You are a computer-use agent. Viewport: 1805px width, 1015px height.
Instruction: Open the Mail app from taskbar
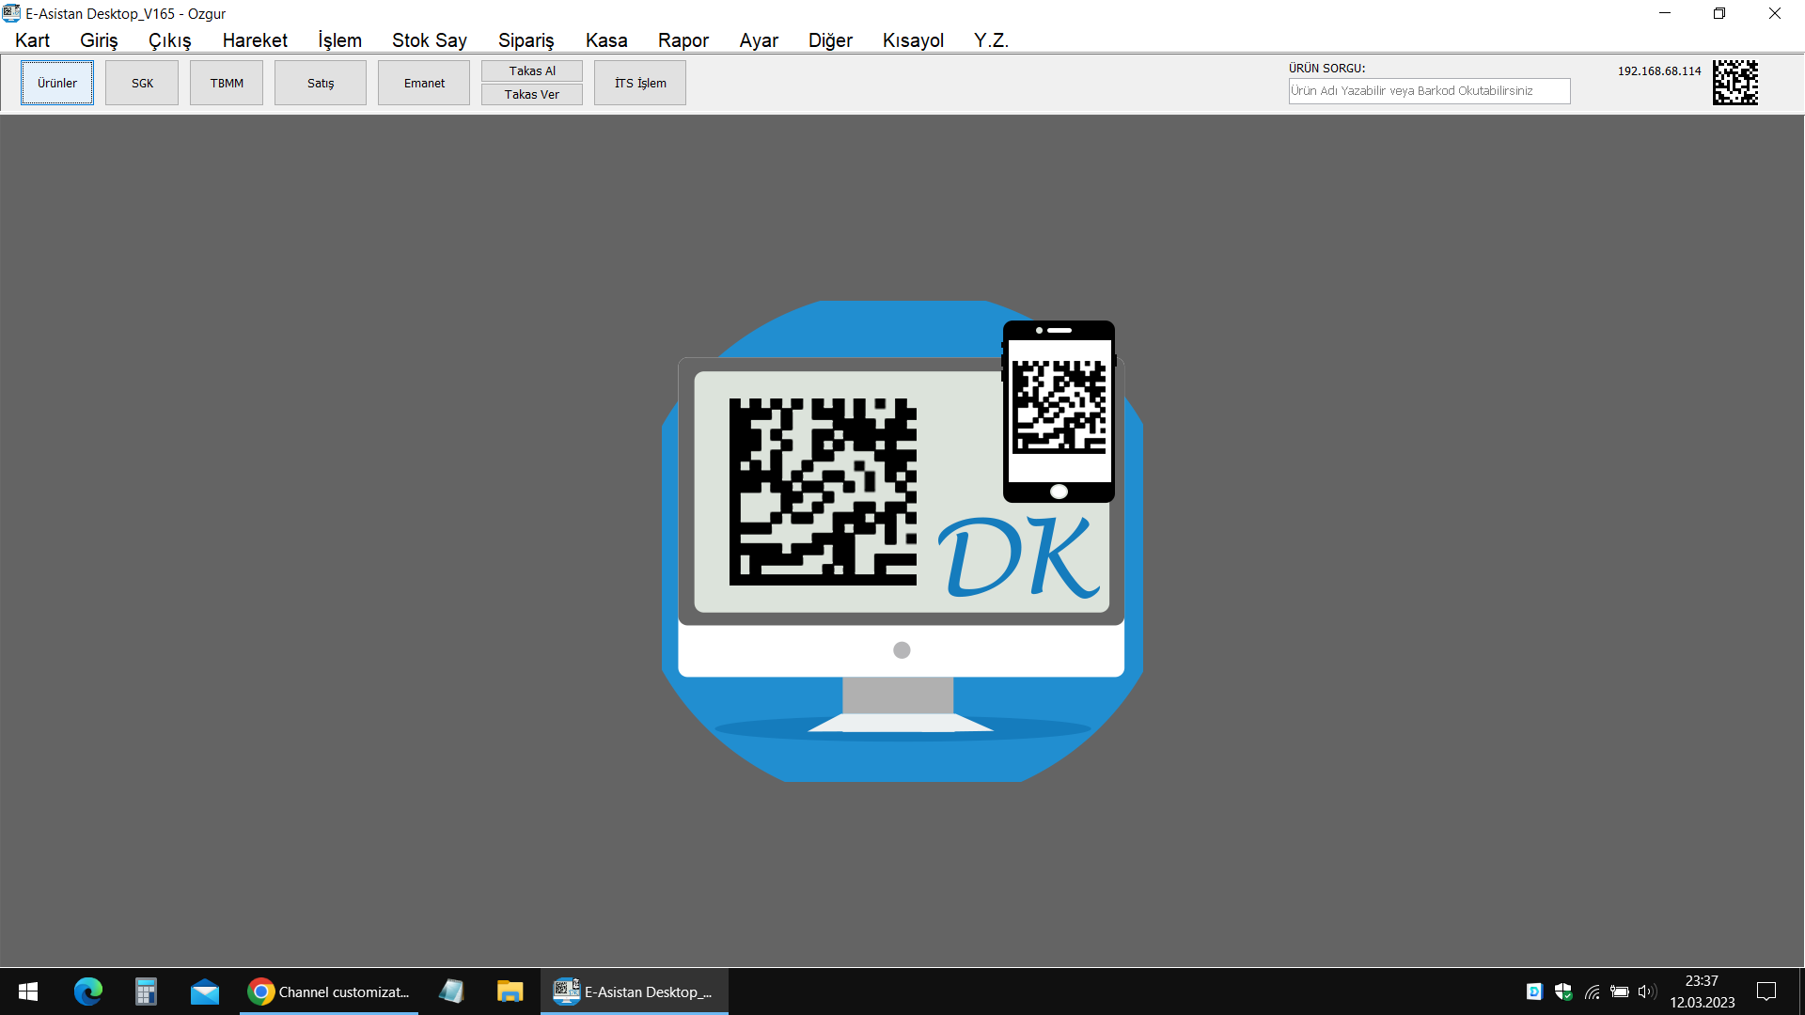[x=204, y=992]
